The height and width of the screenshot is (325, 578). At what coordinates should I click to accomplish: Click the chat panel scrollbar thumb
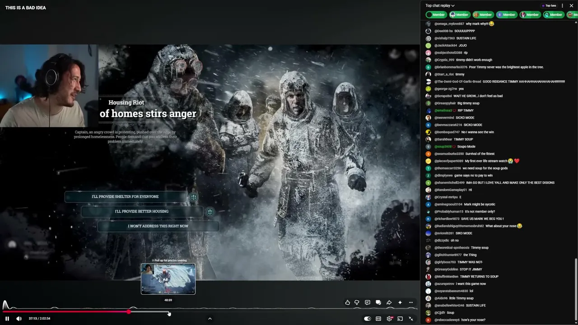[576, 290]
